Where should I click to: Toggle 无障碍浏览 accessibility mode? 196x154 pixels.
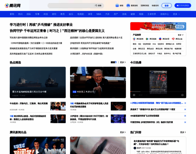coord(145,5)
